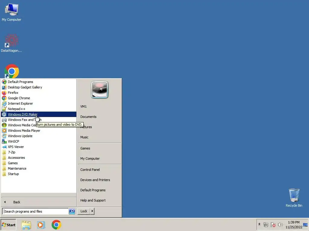309x231 pixels.
Task: Expand the Accessories folder
Action: coord(39,158)
